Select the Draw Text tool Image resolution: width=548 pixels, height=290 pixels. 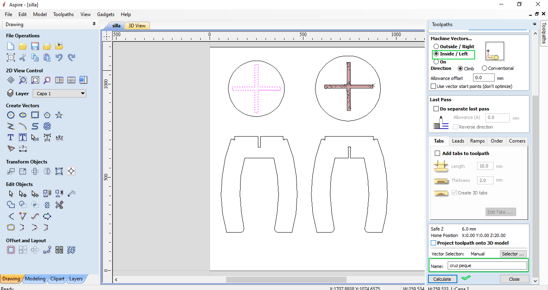[x=11, y=137]
